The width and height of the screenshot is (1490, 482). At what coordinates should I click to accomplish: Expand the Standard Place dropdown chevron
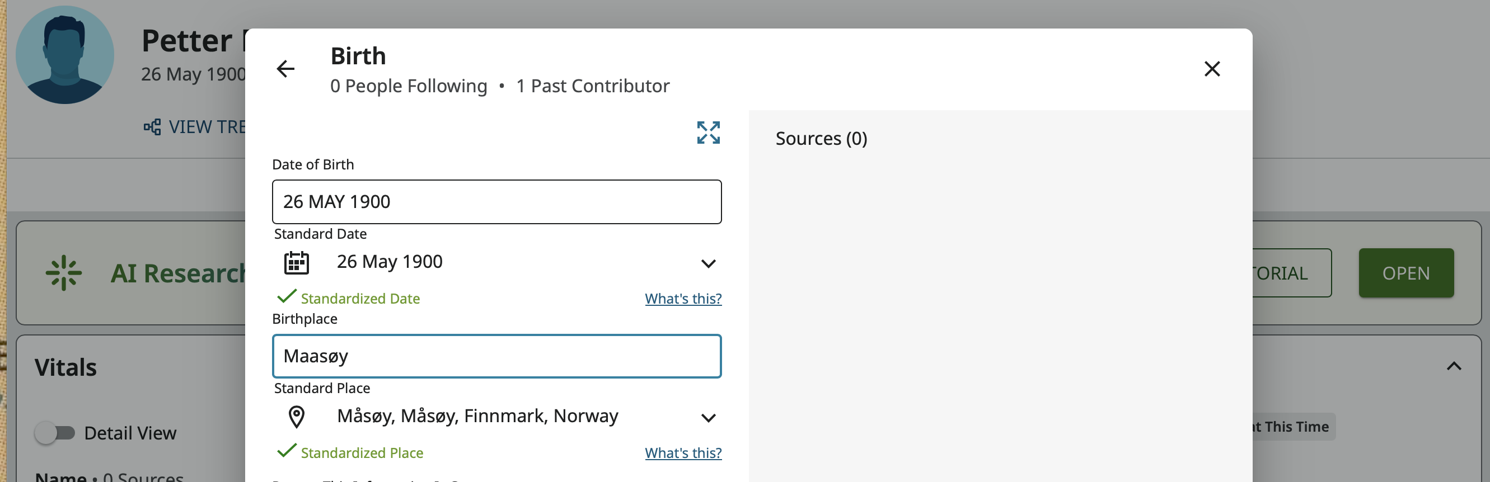[x=708, y=418]
